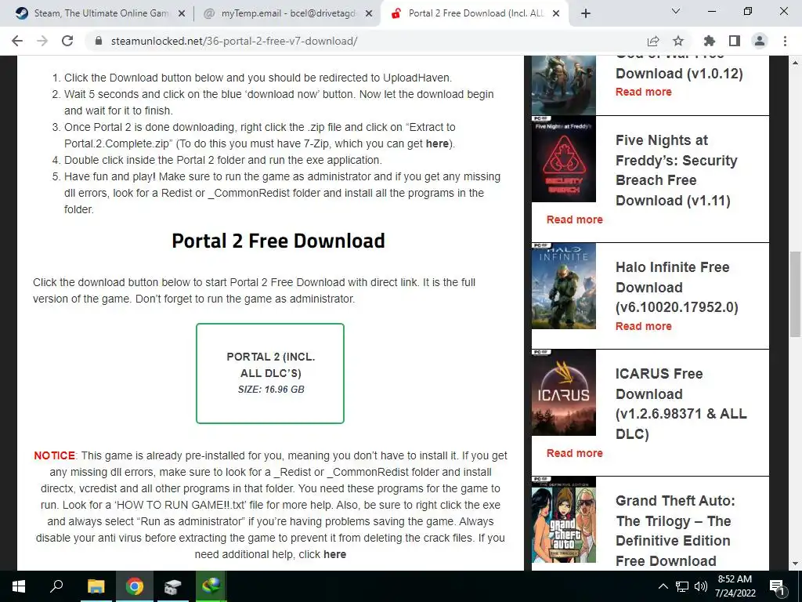The height and width of the screenshot is (602, 802).
Task: Click the God of War cover thumbnail
Action: [x=564, y=85]
